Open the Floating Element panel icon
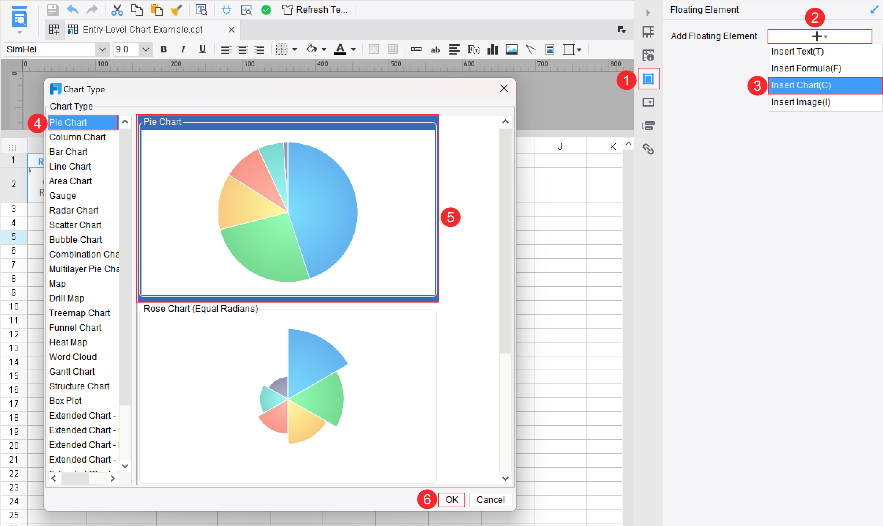This screenshot has height=526, width=883. point(648,79)
